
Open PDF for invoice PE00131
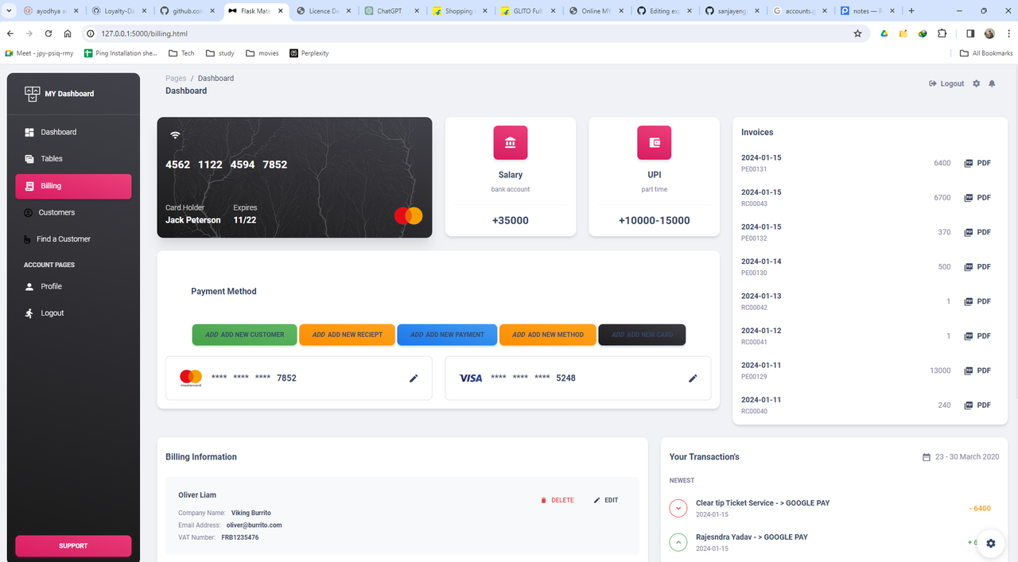[x=977, y=163]
